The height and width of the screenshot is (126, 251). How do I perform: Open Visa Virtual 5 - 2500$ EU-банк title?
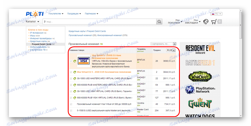click(x=107, y=57)
